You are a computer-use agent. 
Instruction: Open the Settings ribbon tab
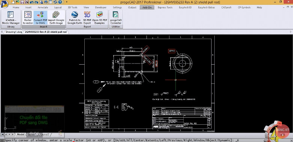click(117, 8)
